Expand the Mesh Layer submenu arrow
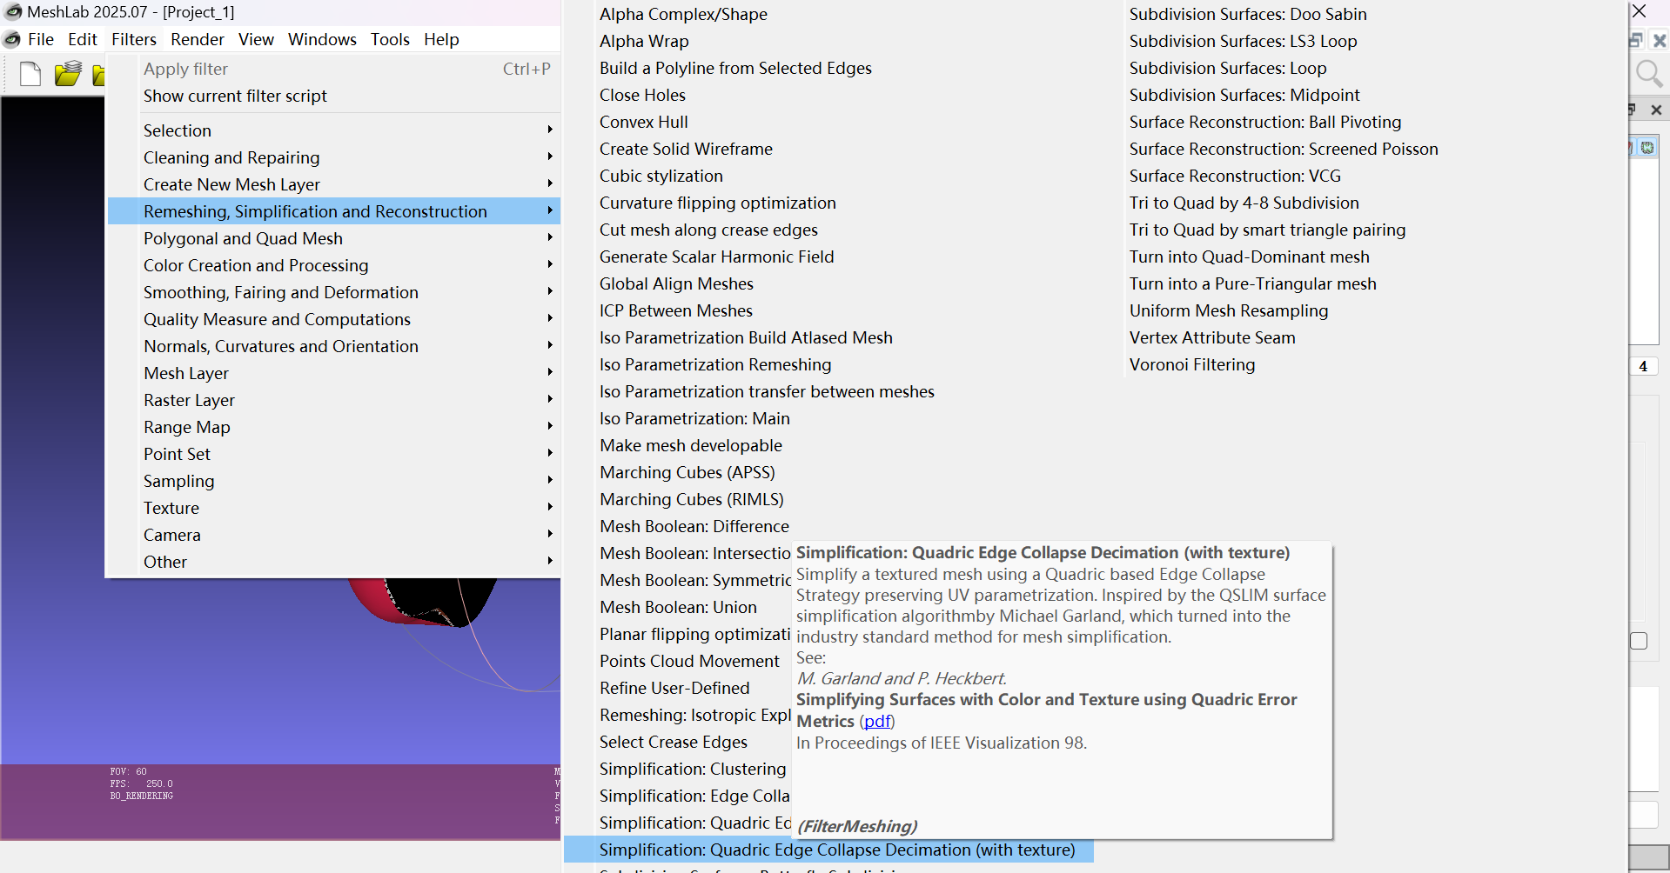 click(550, 372)
